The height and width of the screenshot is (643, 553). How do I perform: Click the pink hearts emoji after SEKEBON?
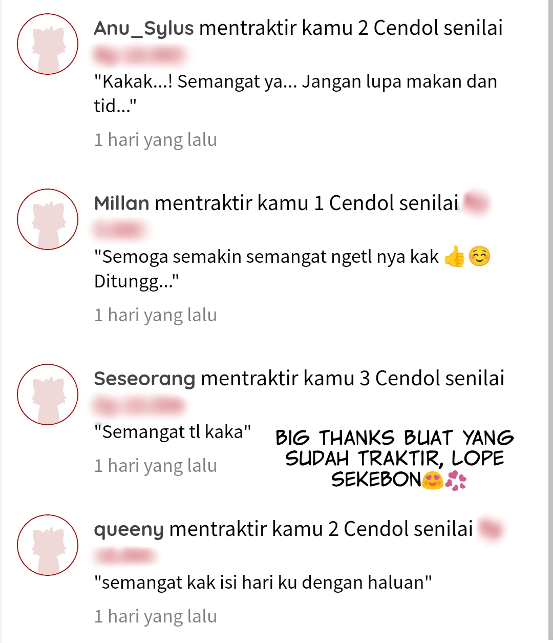[456, 481]
